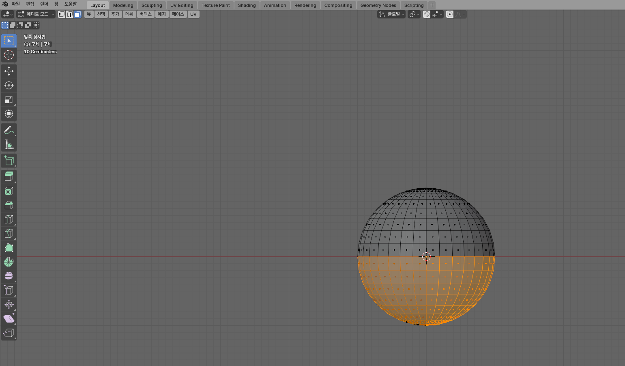This screenshot has height=366, width=625.
Task: Switch to the Texture Paint workspace tab
Action: tap(216, 5)
